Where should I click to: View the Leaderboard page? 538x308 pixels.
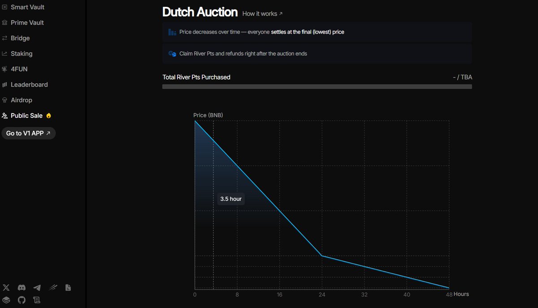29,84
